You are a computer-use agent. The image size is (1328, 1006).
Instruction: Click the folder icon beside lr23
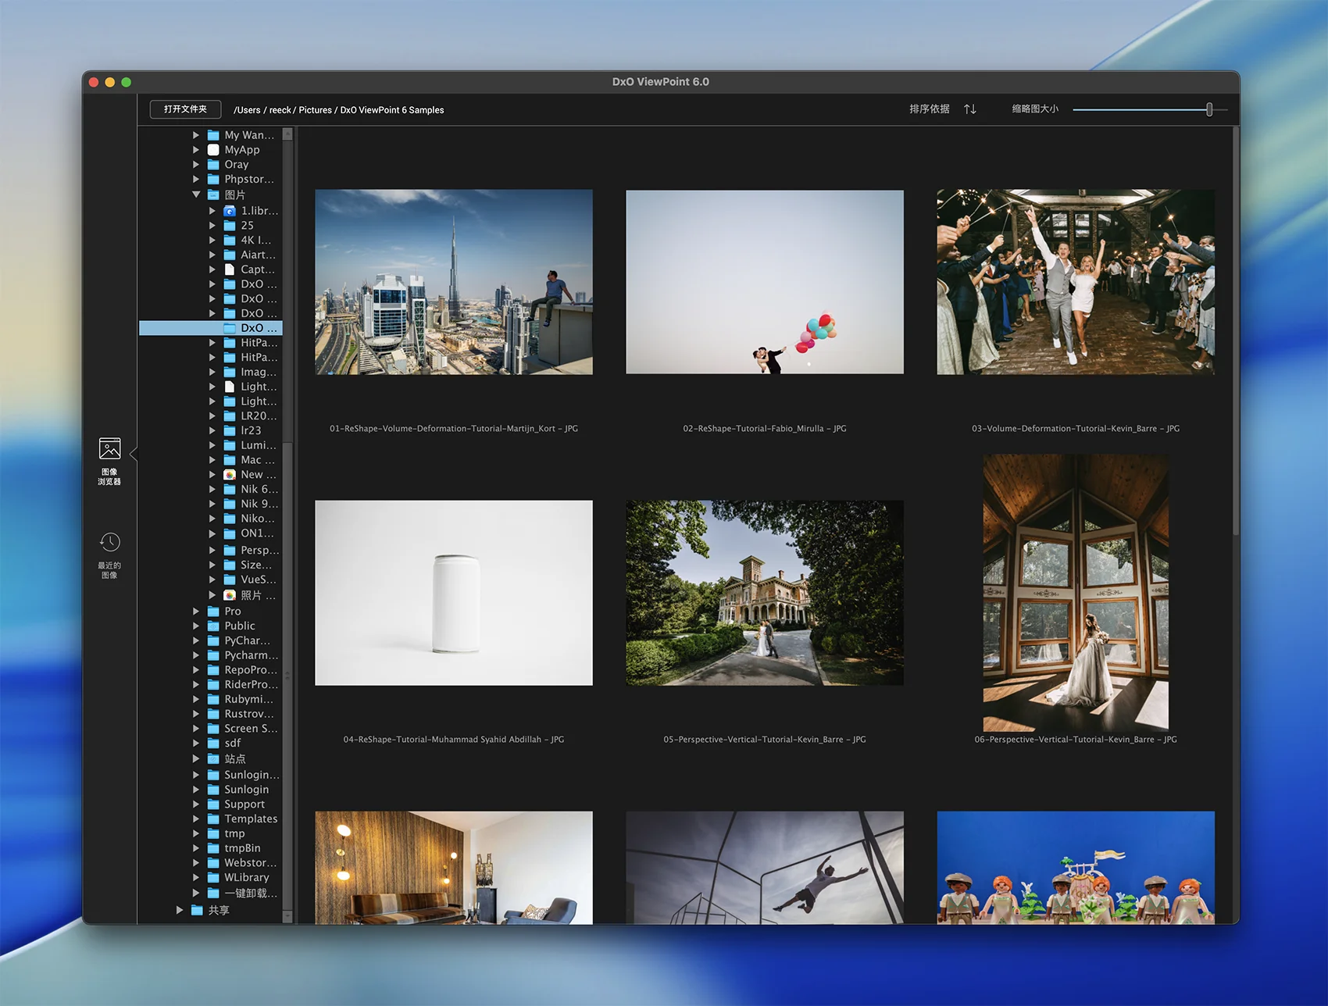(230, 430)
